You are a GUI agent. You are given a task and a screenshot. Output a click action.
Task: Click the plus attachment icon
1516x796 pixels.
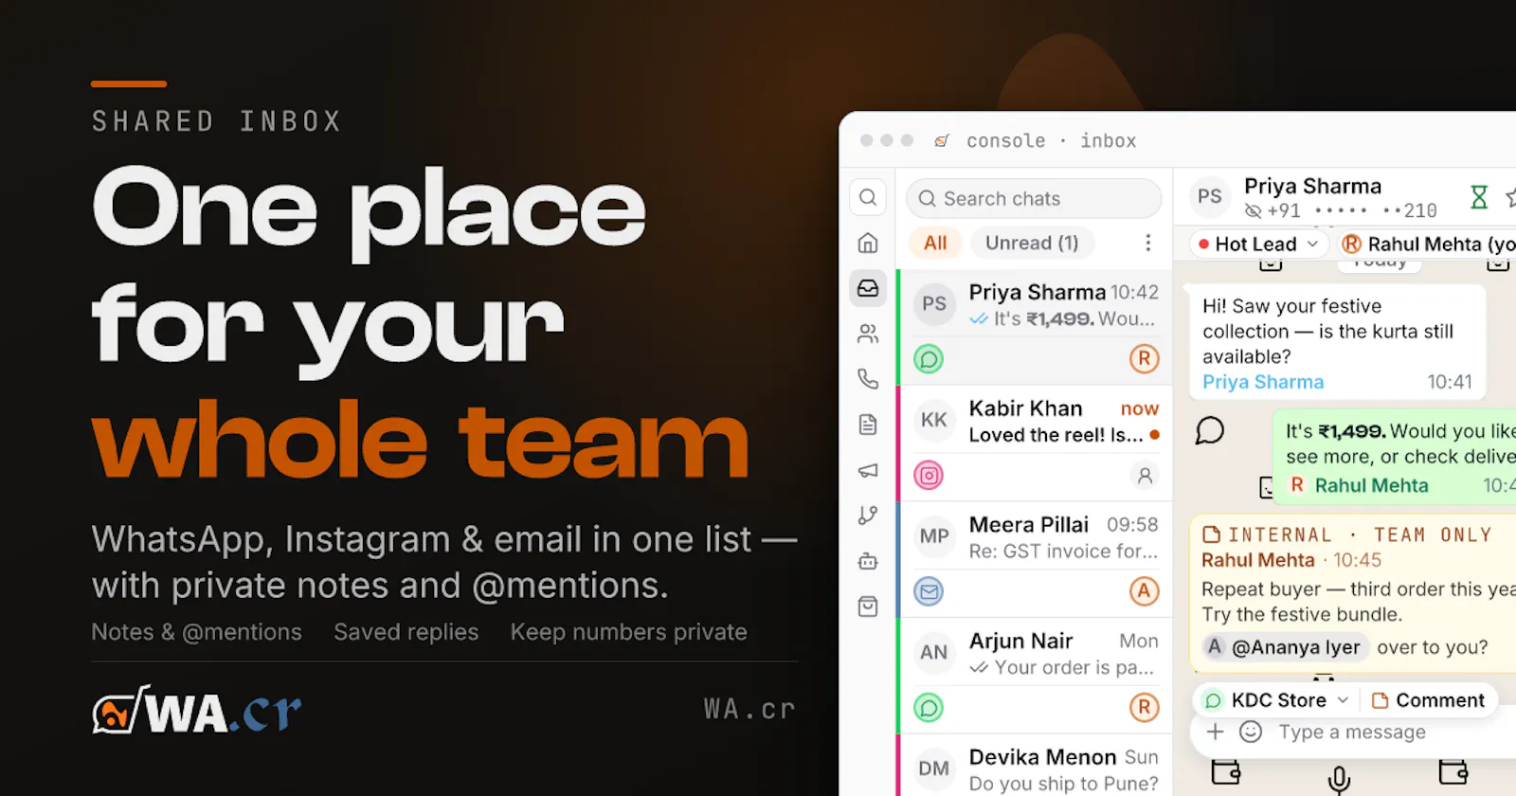(x=1216, y=732)
